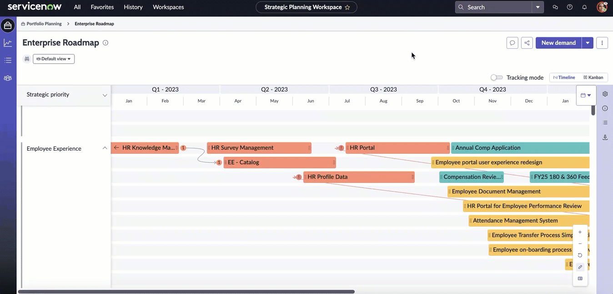613x294 pixels.
Task: Click the bottom timeline layout icon
Action: point(580,279)
